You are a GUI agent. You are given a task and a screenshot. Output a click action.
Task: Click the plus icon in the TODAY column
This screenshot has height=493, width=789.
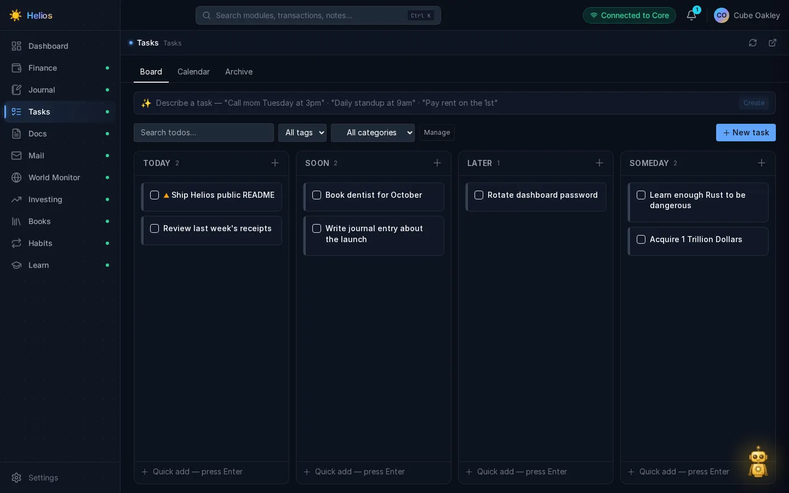tap(275, 163)
